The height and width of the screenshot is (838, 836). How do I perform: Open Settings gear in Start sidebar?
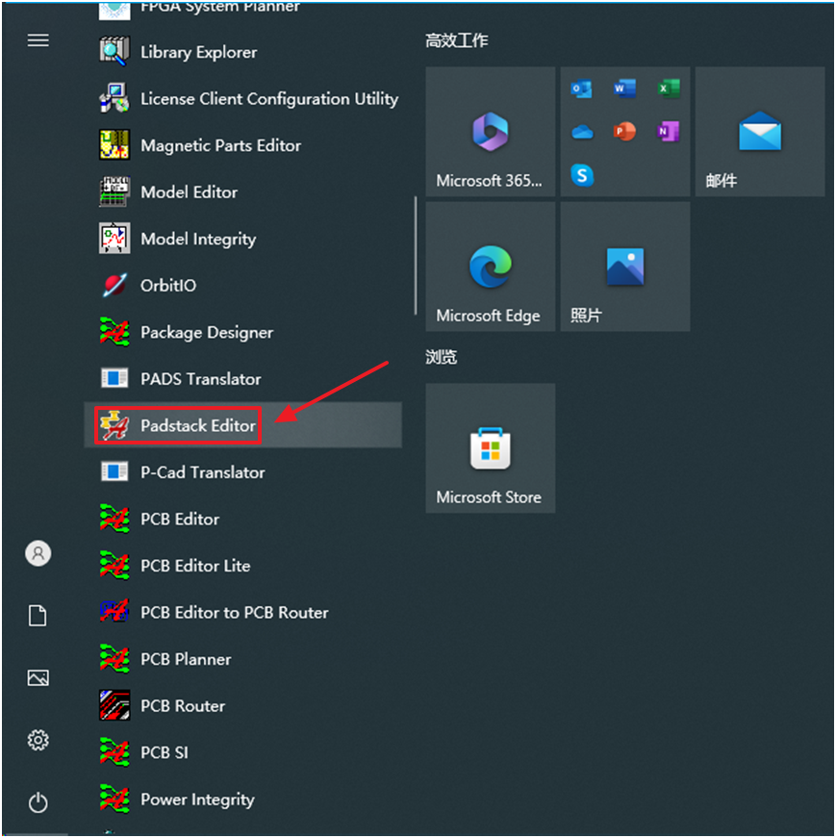click(38, 740)
